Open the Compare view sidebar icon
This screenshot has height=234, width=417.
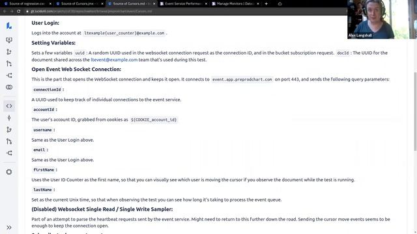coord(9,87)
